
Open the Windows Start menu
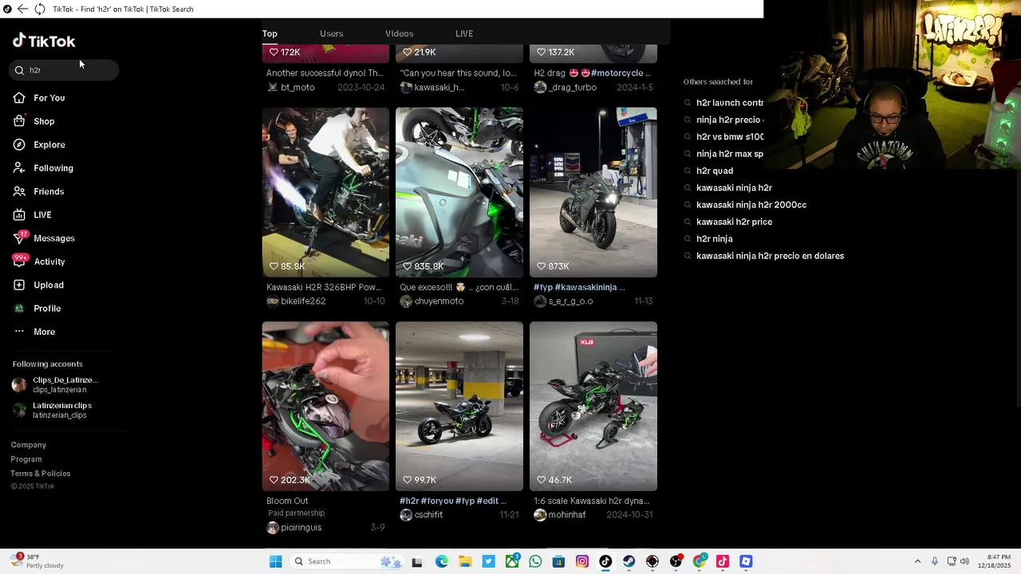275,561
